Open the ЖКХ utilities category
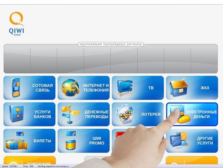 [192, 88]
